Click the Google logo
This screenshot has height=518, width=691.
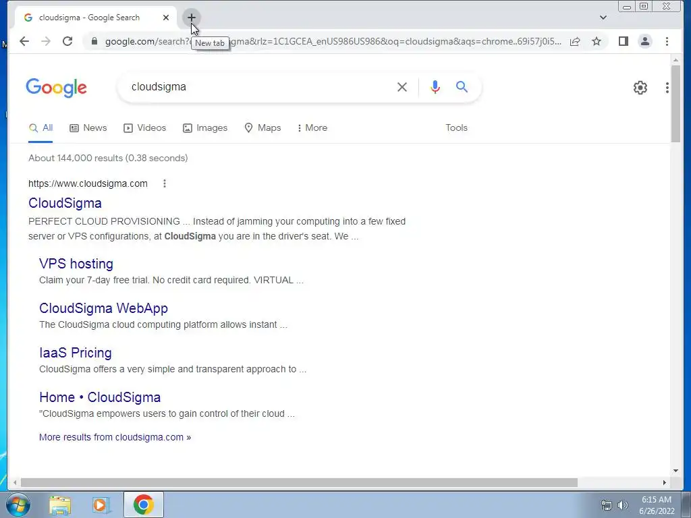tap(57, 88)
